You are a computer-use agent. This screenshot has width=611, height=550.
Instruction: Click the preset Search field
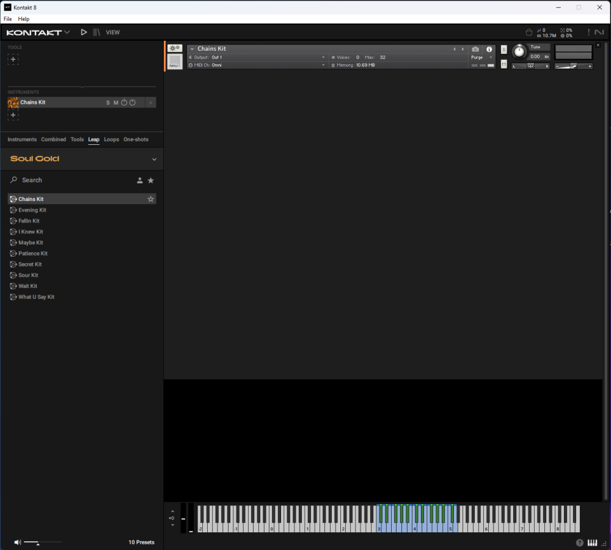[x=70, y=180]
